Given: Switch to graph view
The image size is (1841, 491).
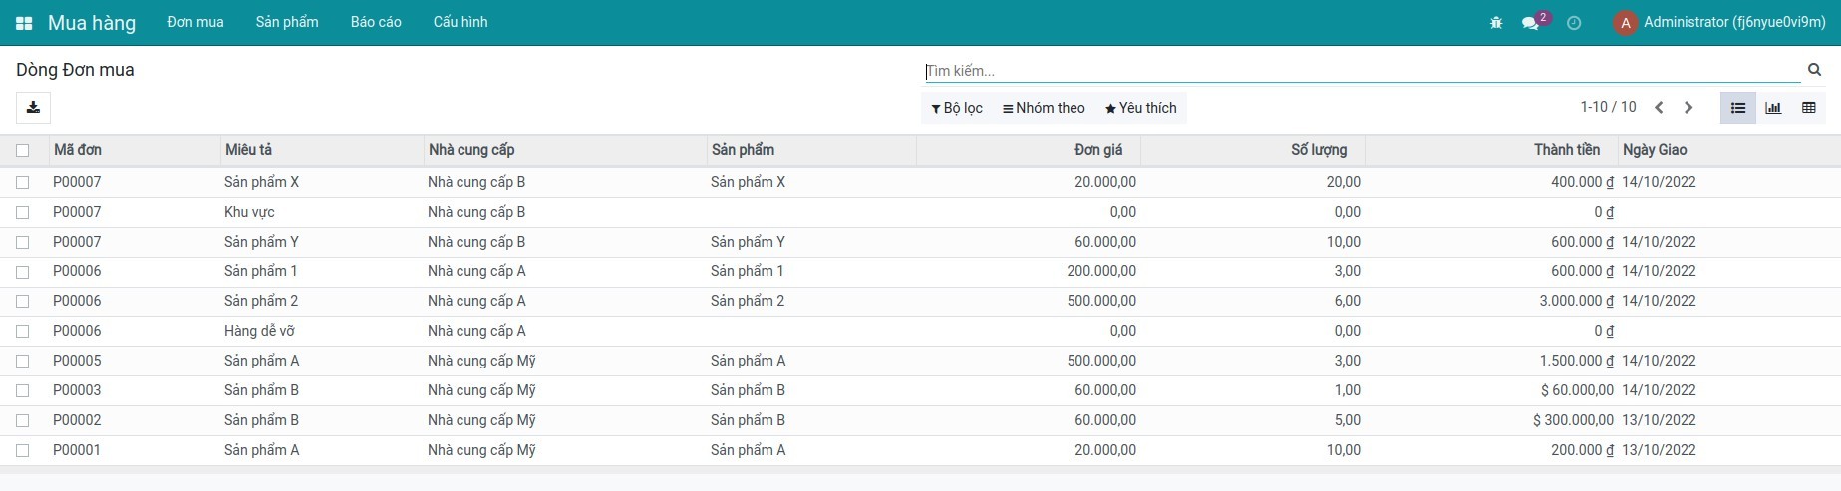Looking at the screenshot, I should pos(1773,108).
